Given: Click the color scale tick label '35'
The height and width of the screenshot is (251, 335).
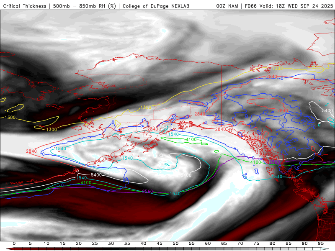Looking at the screenshot, I should [127, 243].
